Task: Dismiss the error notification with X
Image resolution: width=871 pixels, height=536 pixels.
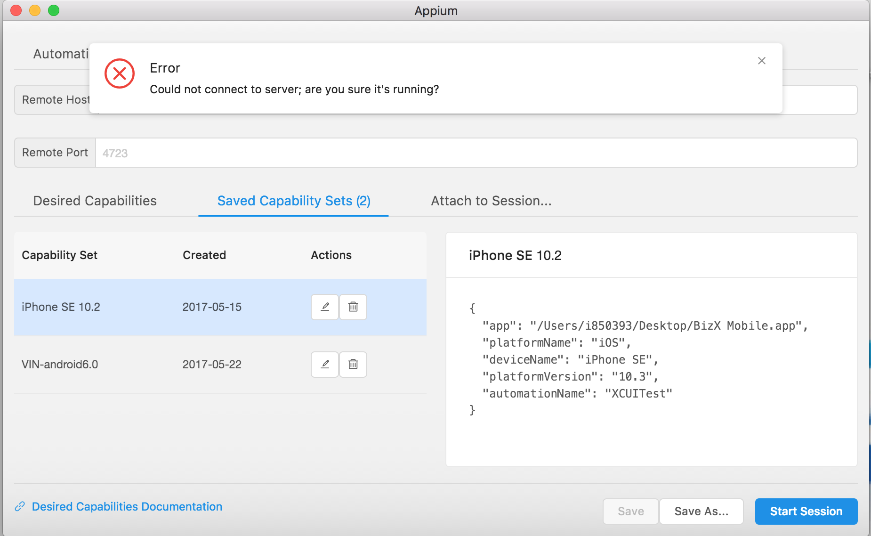Action: tap(762, 61)
